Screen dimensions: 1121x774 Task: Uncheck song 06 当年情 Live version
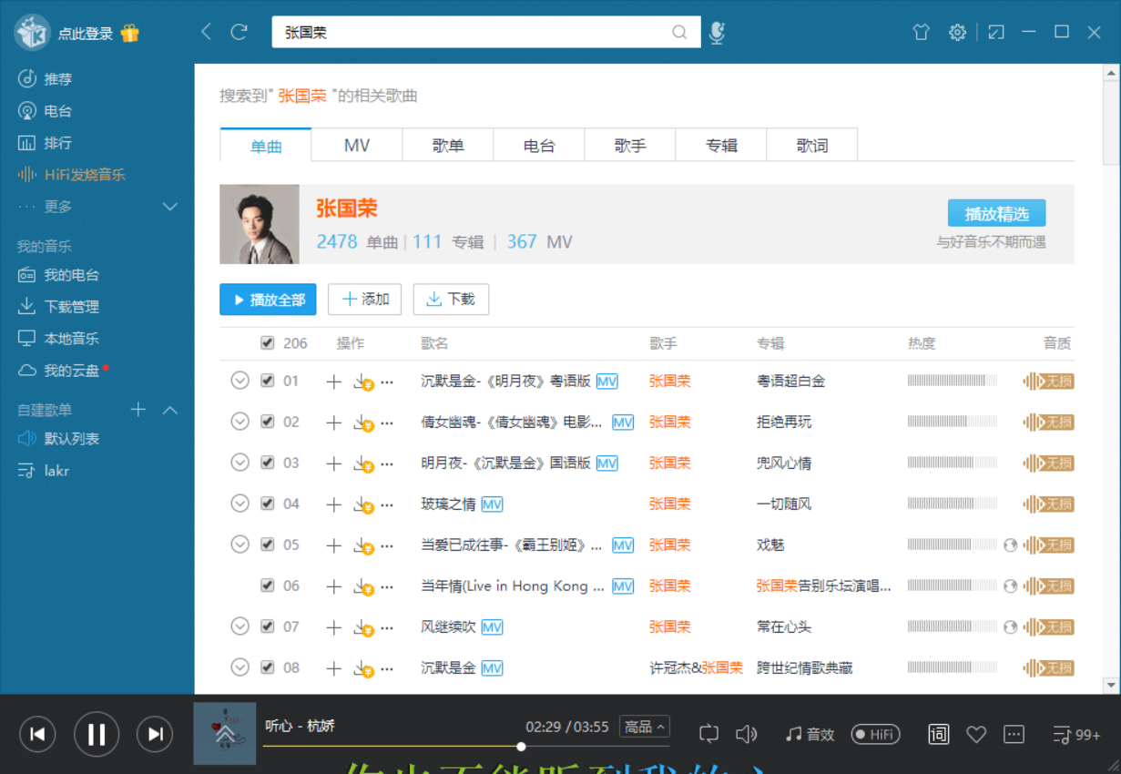tap(268, 586)
